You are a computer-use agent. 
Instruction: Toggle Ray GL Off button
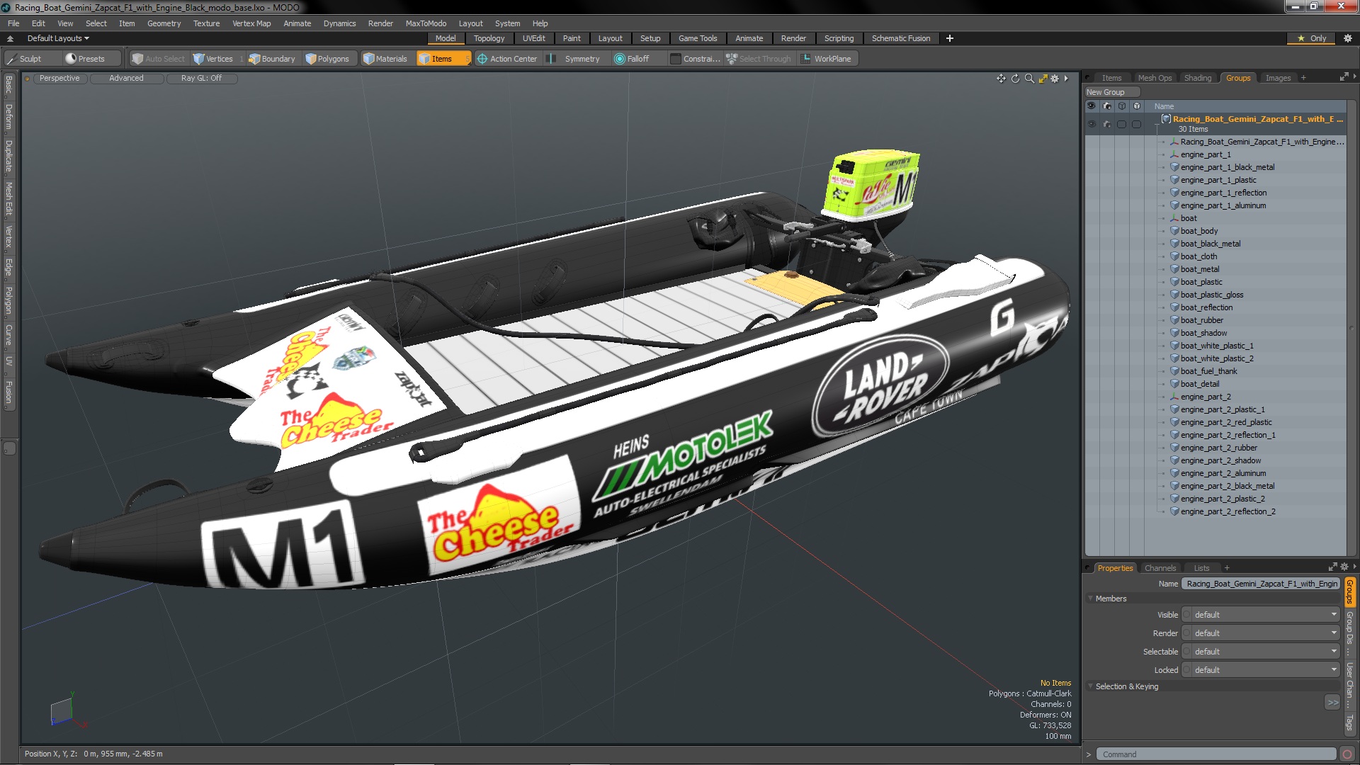201,79
